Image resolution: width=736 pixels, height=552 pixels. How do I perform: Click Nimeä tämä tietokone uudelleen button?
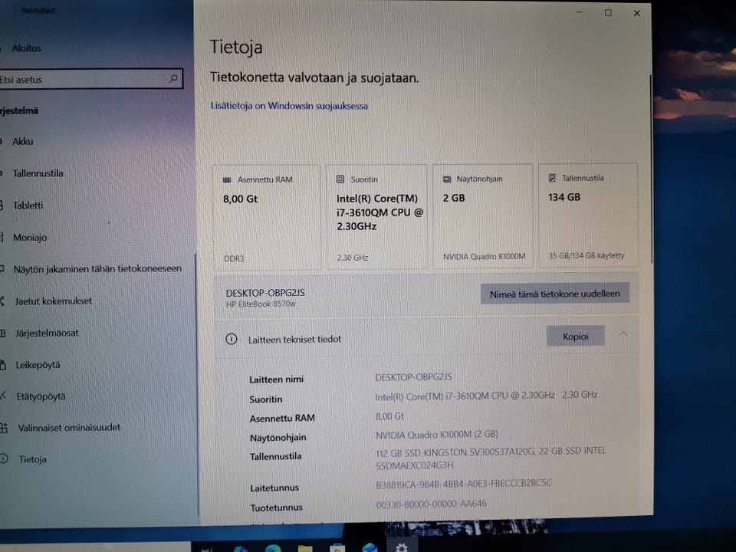[555, 294]
